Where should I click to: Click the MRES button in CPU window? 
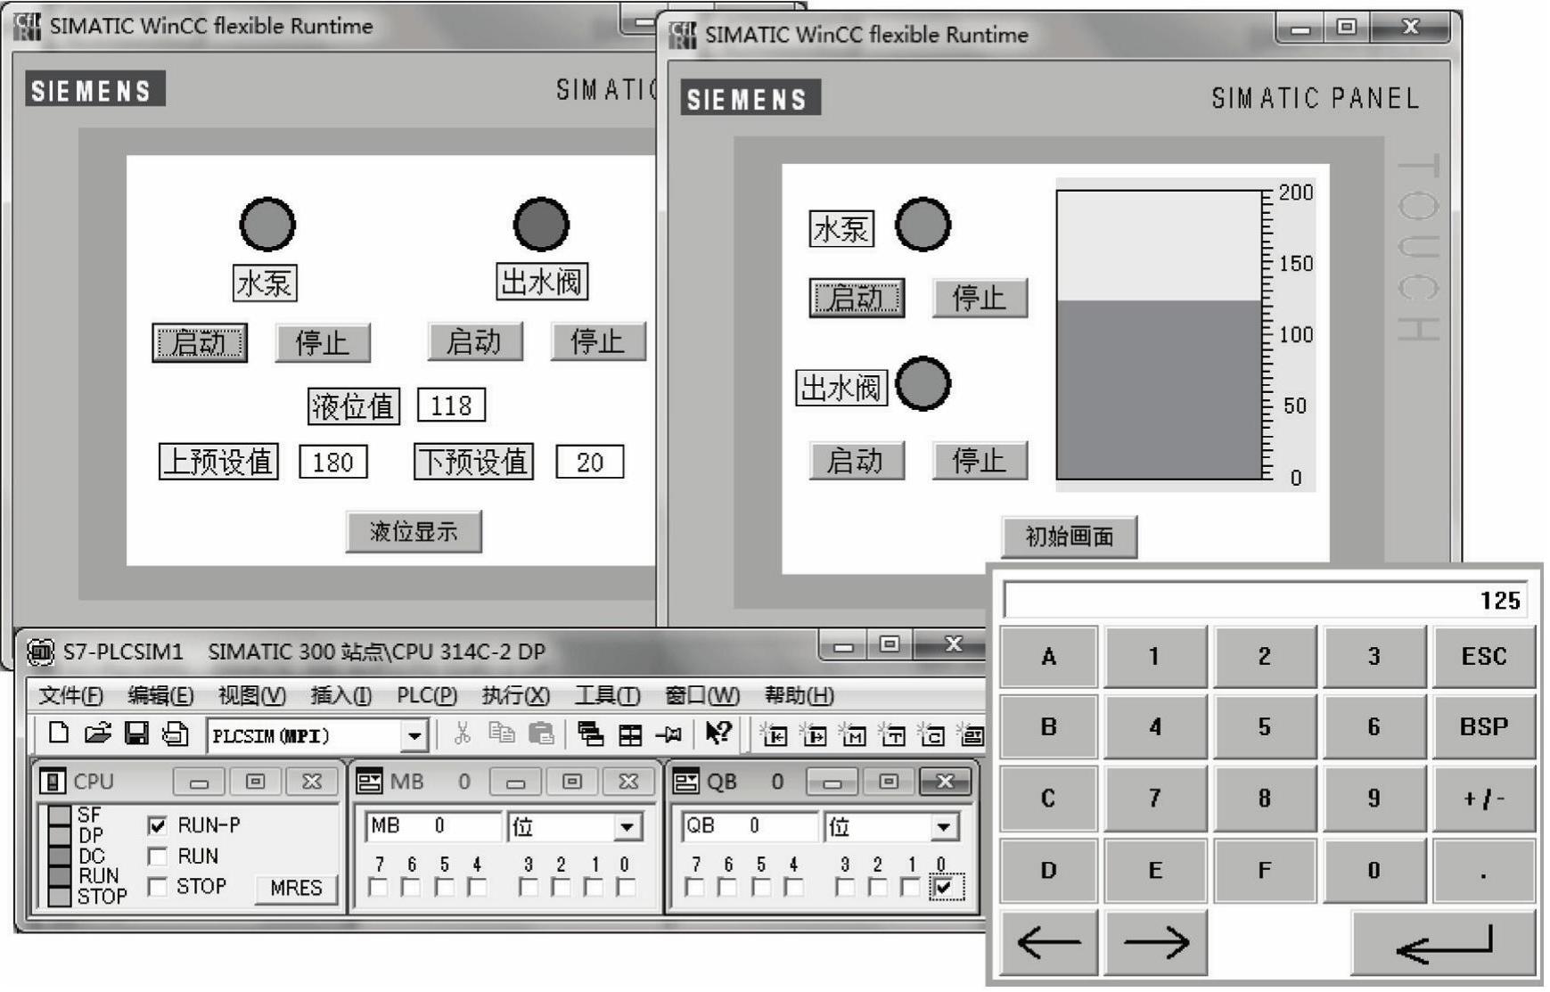click(296, 888)
